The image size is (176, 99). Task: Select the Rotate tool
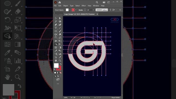(56, 38)
